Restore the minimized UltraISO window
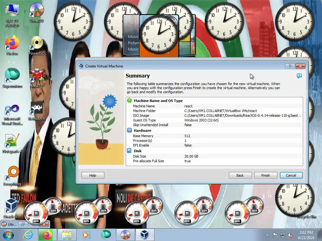 click(23, 224)
